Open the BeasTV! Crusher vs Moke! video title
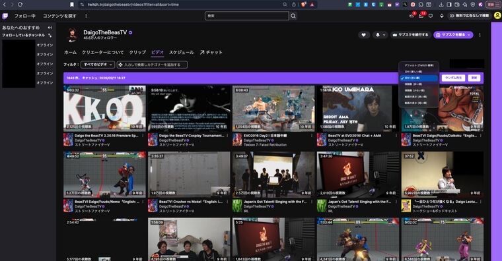The height and width of the screenshot is (261, 502). click(x=191, y=202)
